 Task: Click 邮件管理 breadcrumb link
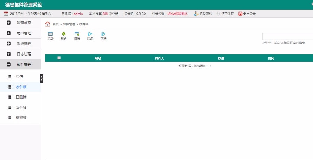69,24
